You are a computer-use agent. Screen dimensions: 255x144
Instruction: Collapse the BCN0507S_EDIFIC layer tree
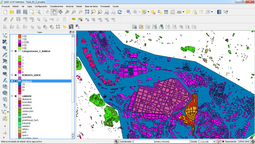tap(12, 75)
